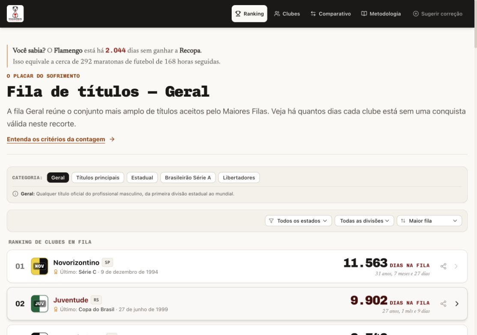Click the plus-circle icon beside Sugerir correção
Image resolution: width=477 pixels, height=335 pixels.
pos(415,14)
